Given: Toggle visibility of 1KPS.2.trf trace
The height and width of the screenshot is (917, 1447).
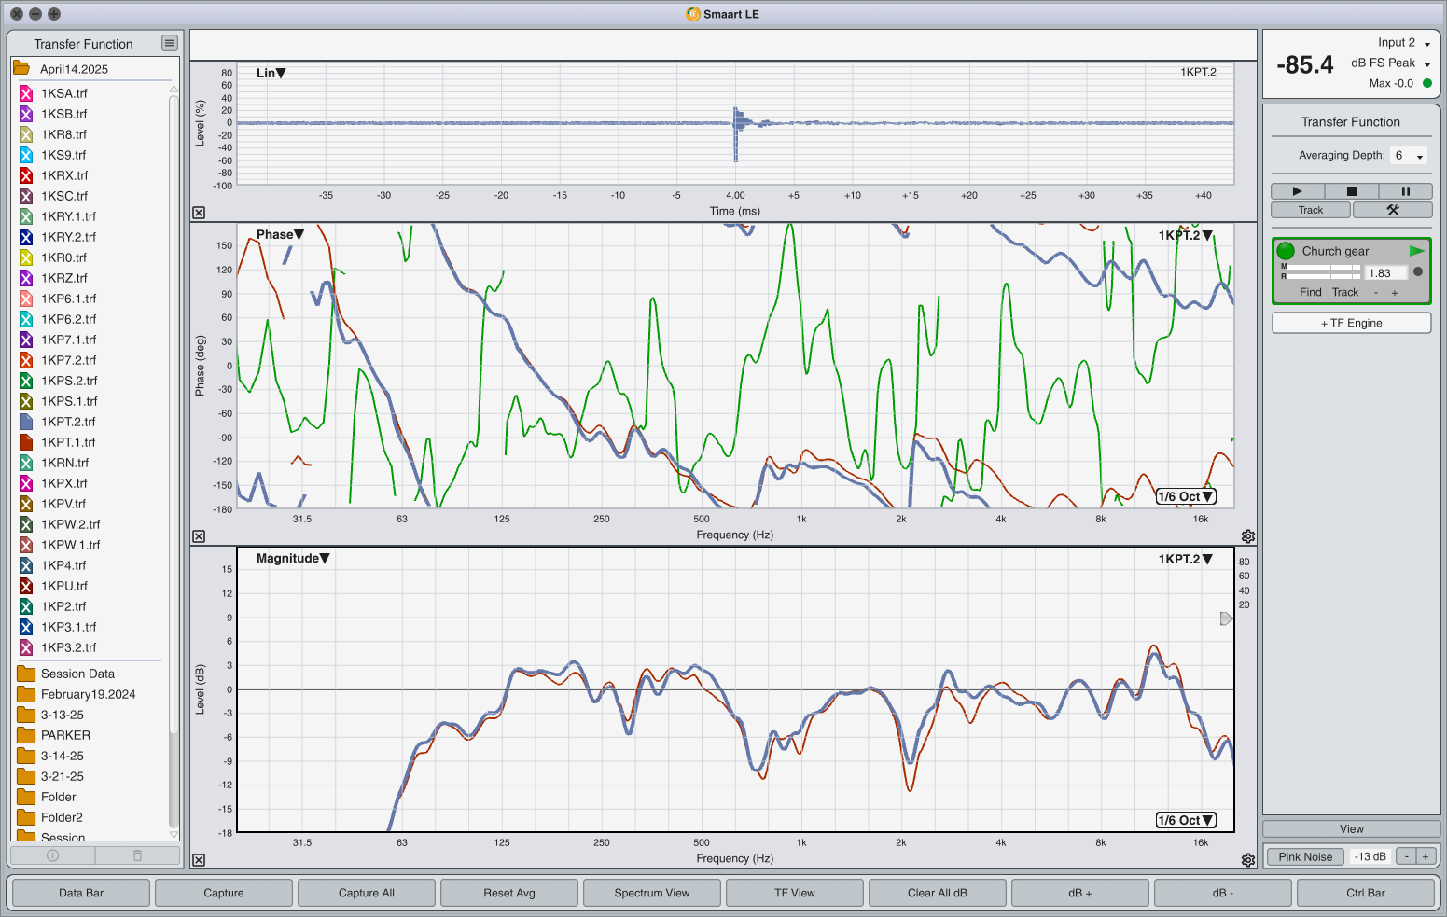Looking at the screenshot, I should tap(26, 381).
